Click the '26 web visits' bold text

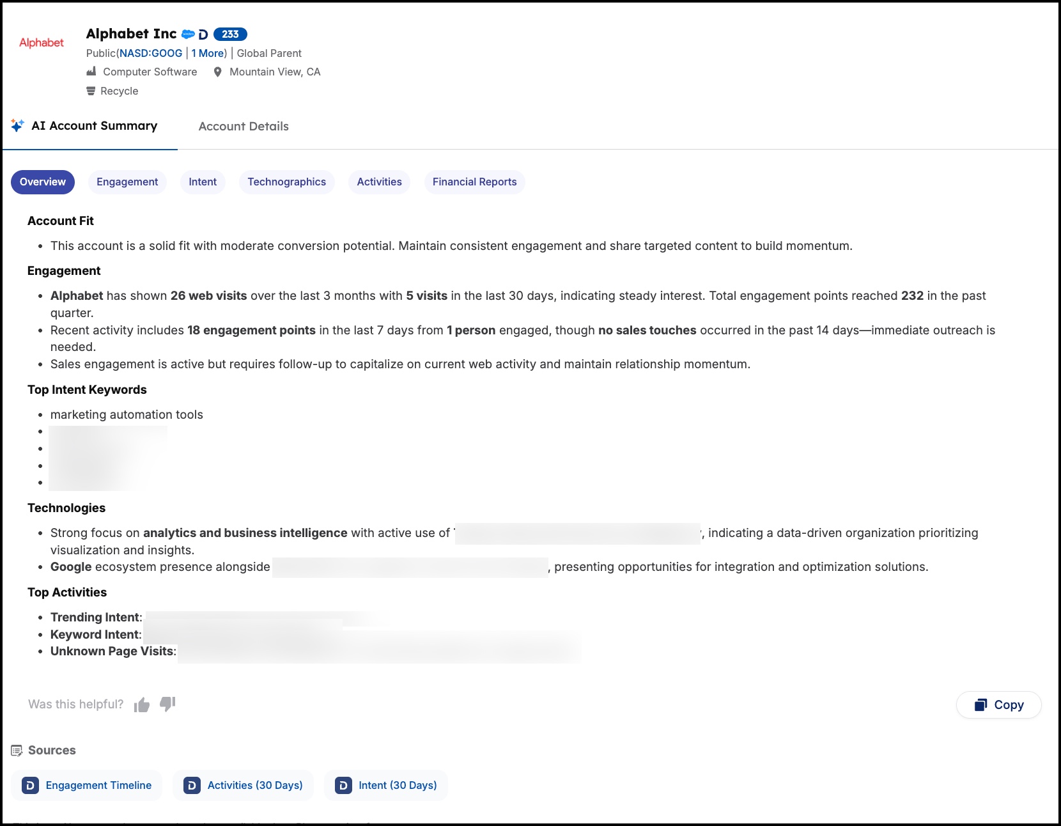pyautogui.click(x=208, y=296)
